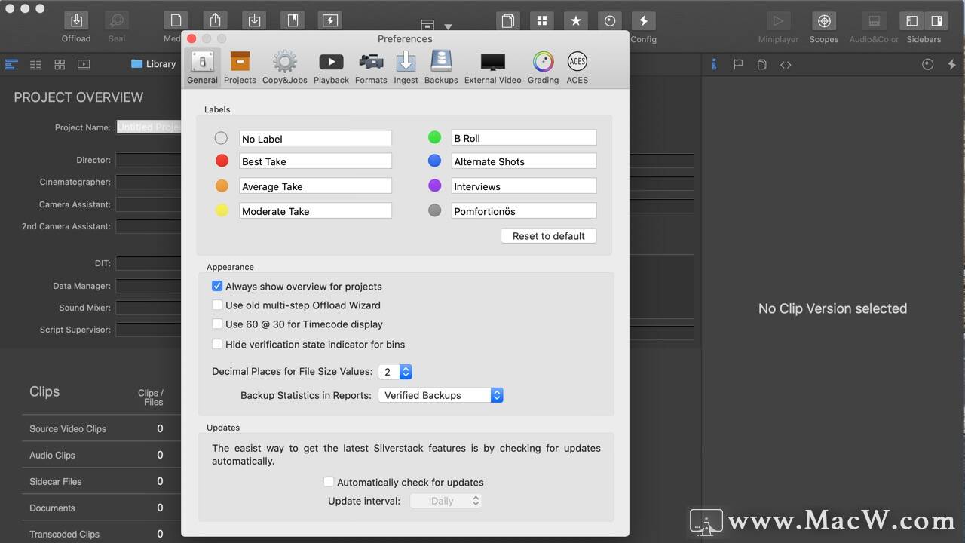
Task: Click the Config lightning bolt toolbar icon
Action: (643, 21)
